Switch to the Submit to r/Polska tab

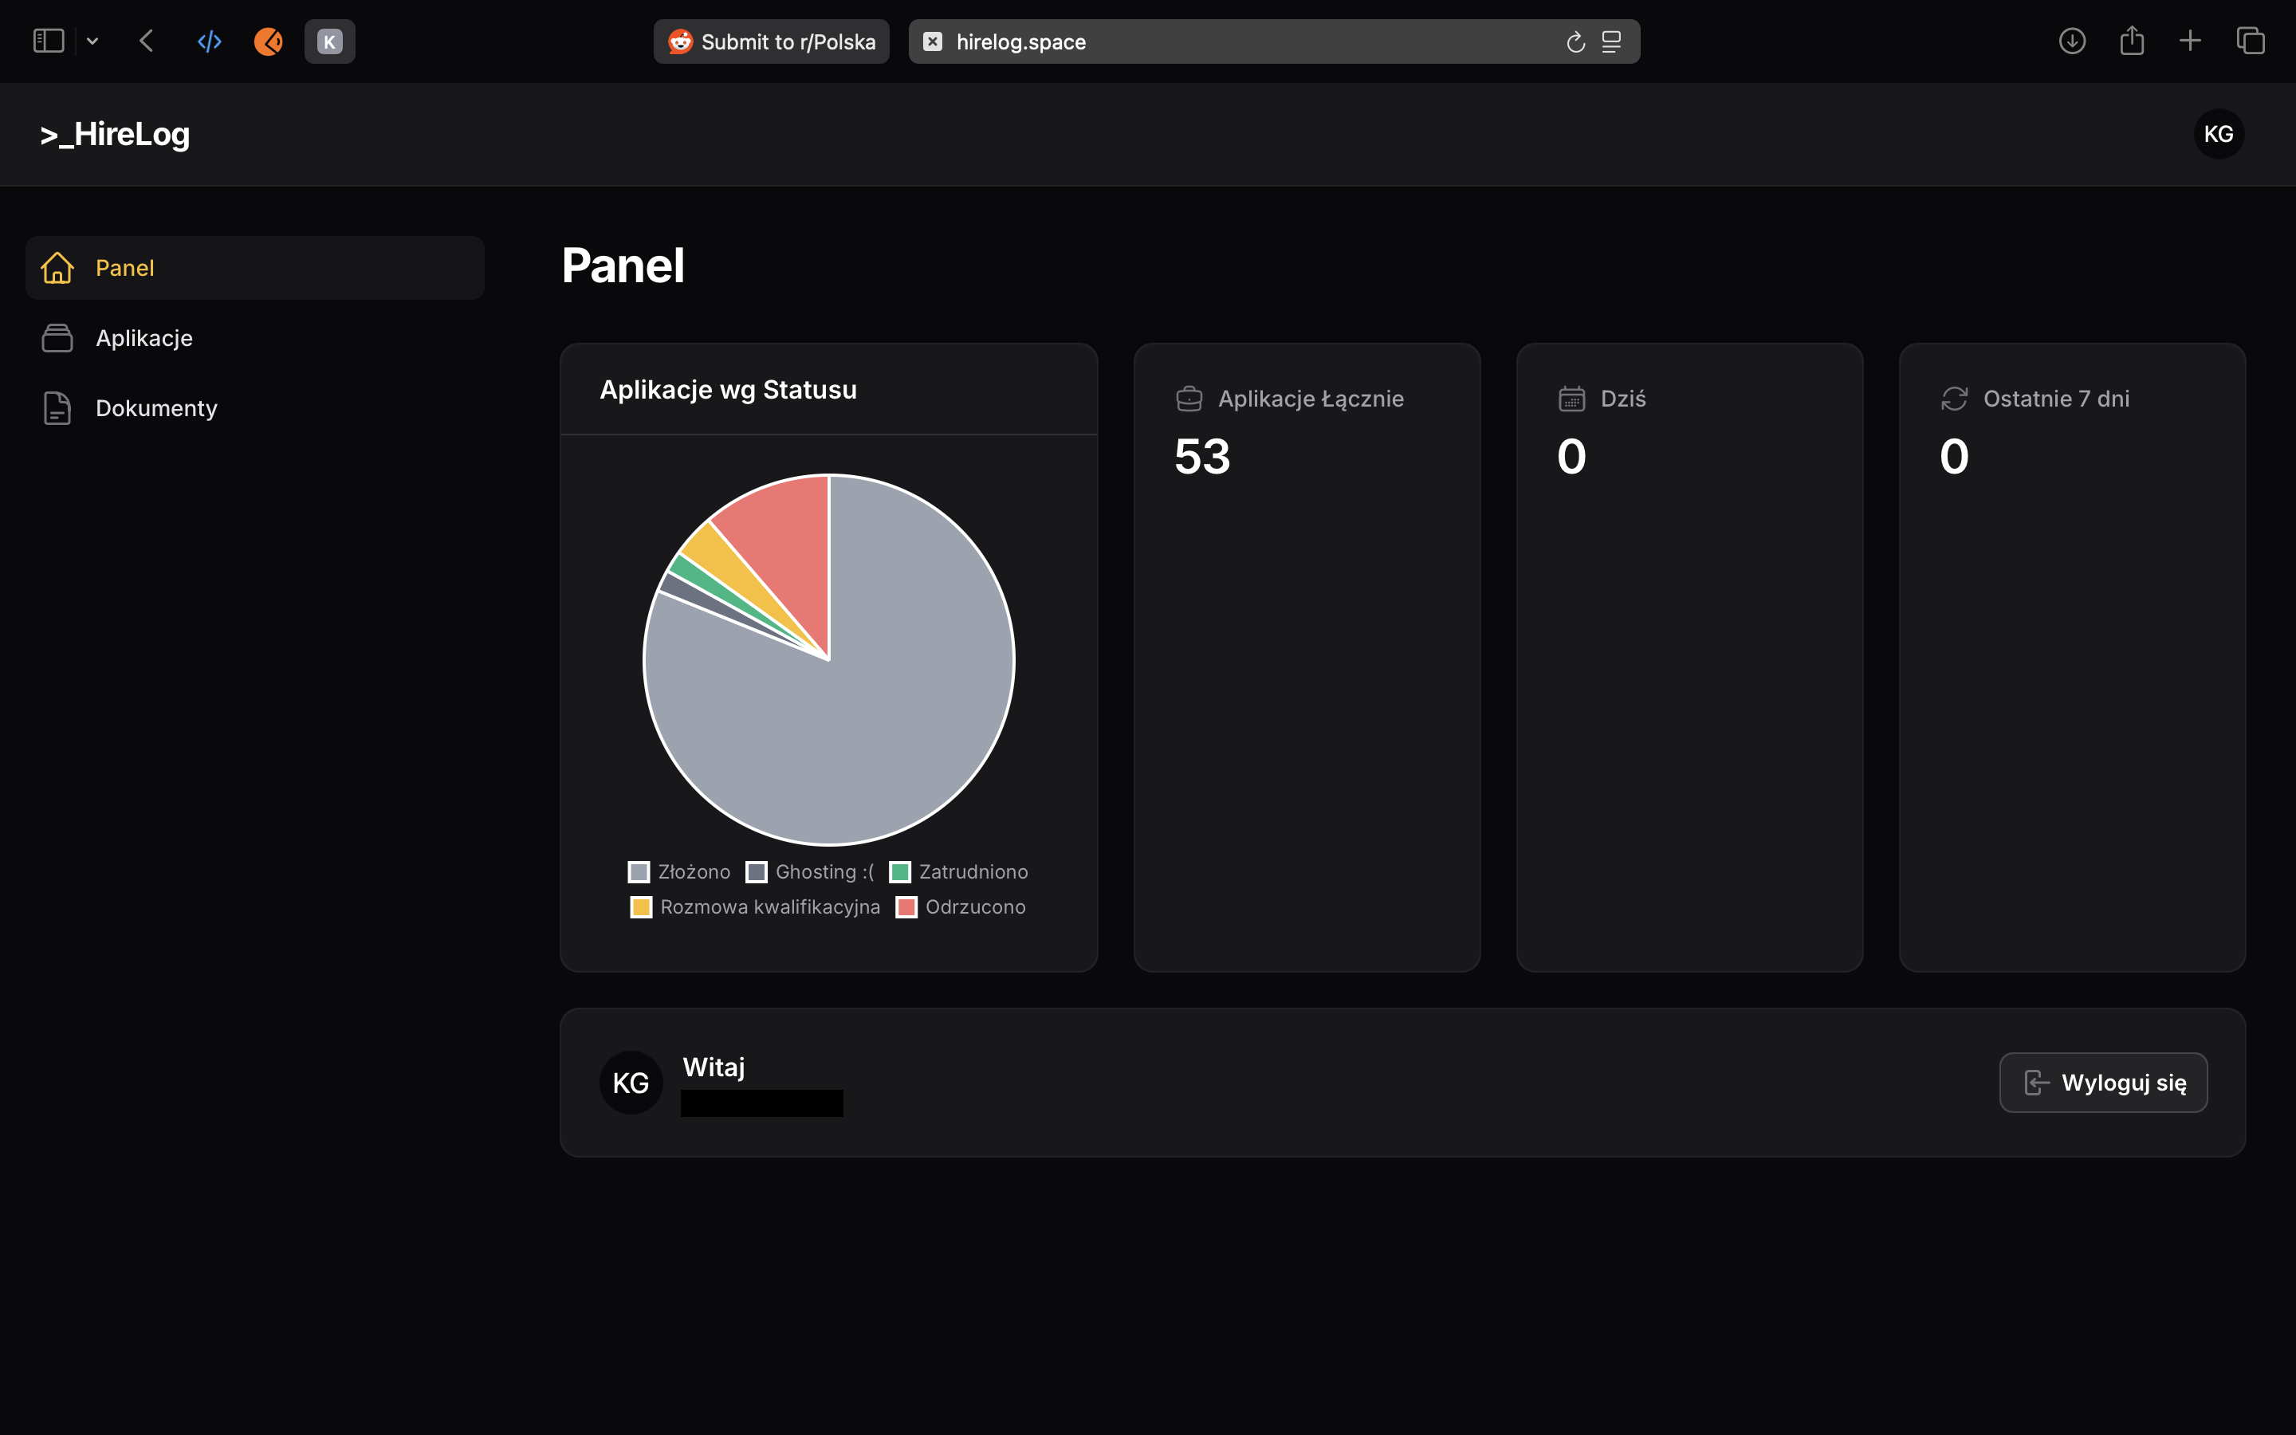point(772,41)
